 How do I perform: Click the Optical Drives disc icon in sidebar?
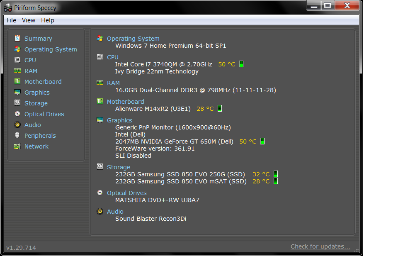tap(17, 114)
